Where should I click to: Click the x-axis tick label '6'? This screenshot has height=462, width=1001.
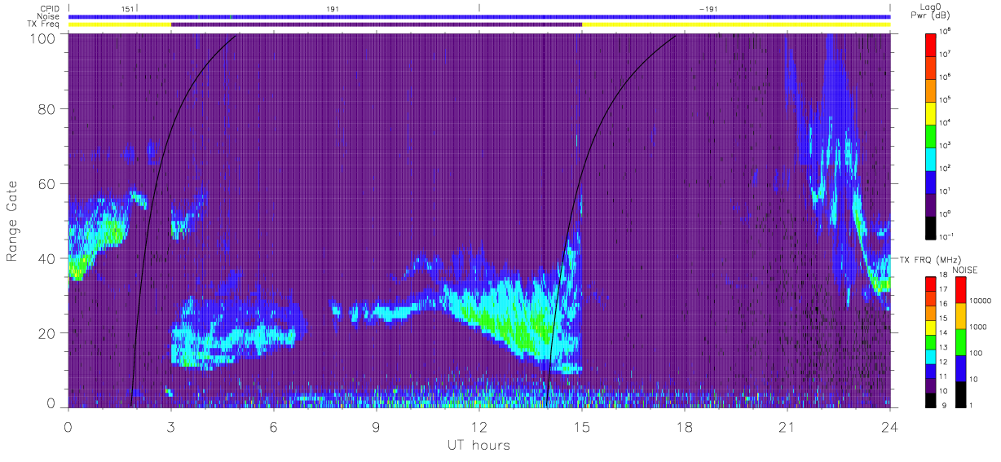coord(274,427)
